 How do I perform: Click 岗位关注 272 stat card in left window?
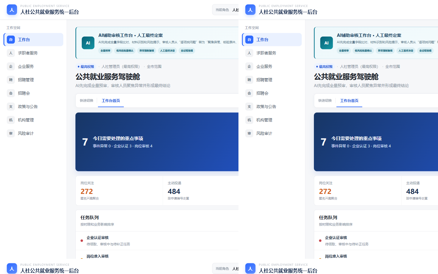[x=119, y=191]
